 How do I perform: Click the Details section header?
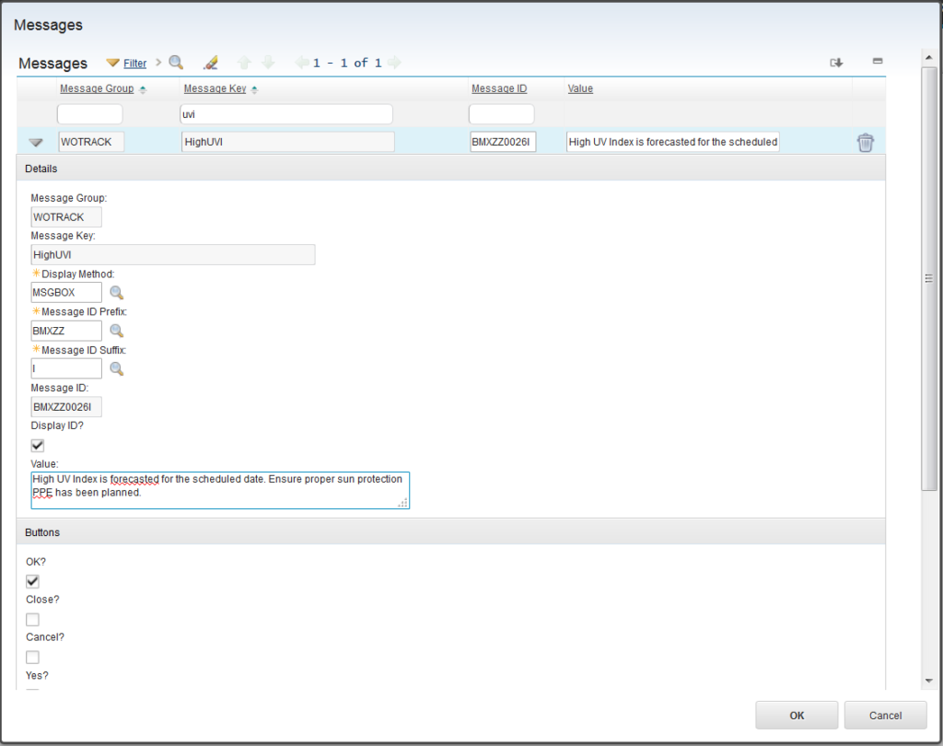click(x=451, y=169)
